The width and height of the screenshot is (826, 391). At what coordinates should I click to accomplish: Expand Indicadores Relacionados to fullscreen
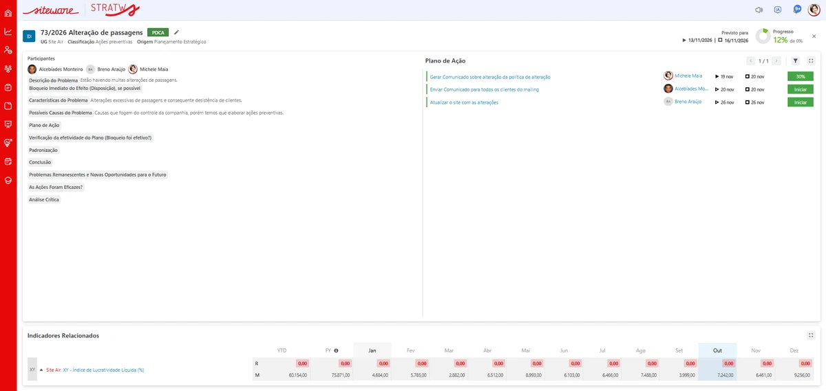click(x=811, y=335)
